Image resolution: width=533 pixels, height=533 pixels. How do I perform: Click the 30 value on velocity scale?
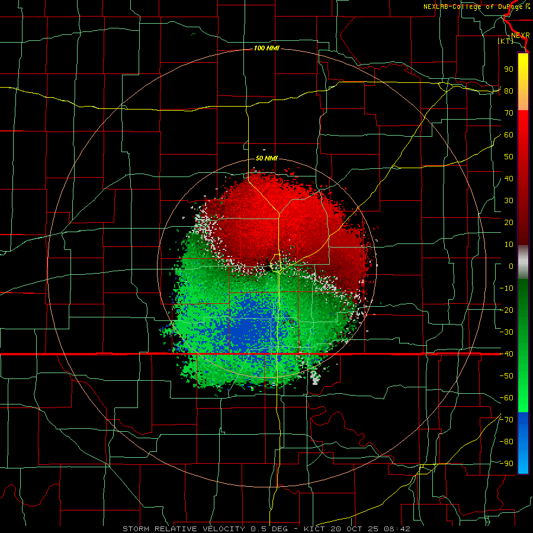(509, 201)
